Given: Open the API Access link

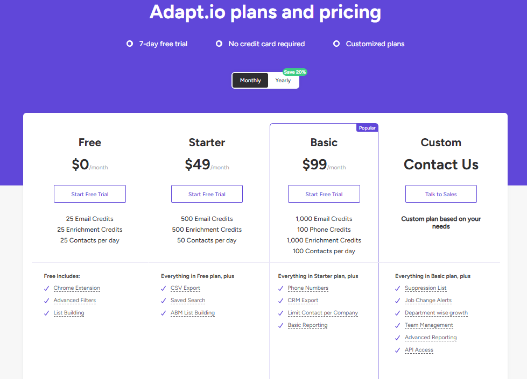Looking at the screenshot, I should point(419,349).
